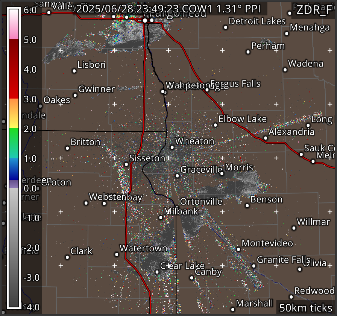The height and width of the screenshot is (316, 337).
Task: Click the Morris location dot
Action: click(x=222, y=173)
